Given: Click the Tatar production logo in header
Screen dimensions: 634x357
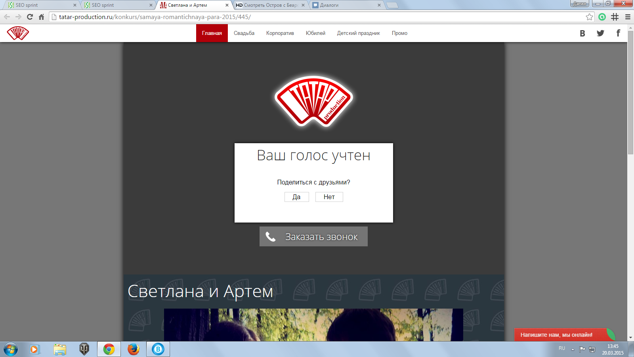Looking at the screenshot, I should point(18,33).
